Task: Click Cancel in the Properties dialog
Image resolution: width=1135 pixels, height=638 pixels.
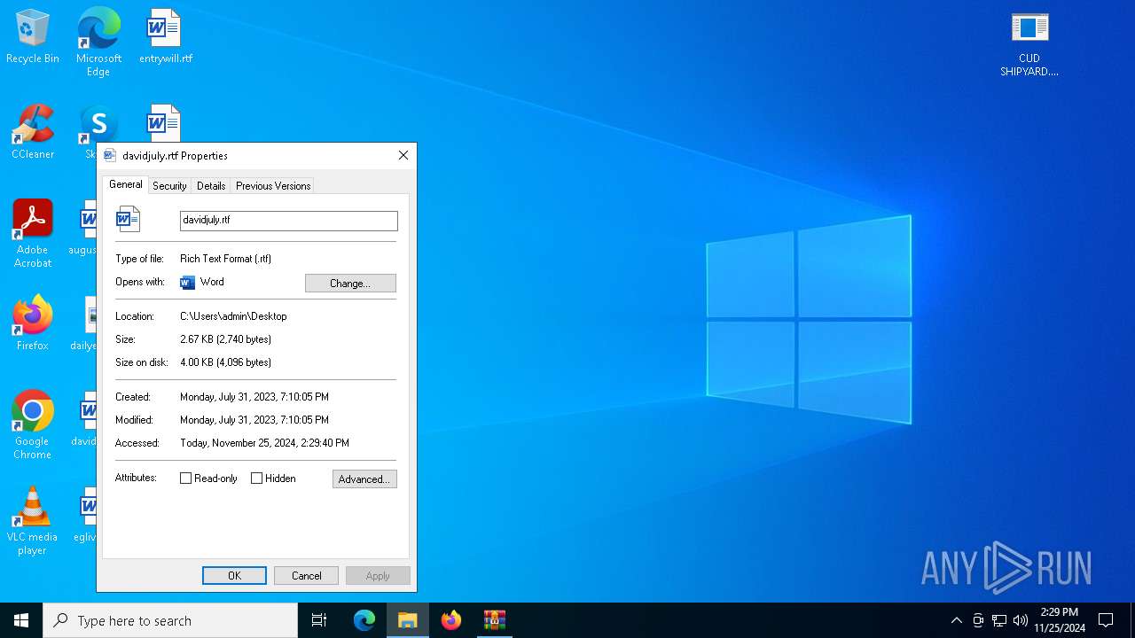Action: 306,575
